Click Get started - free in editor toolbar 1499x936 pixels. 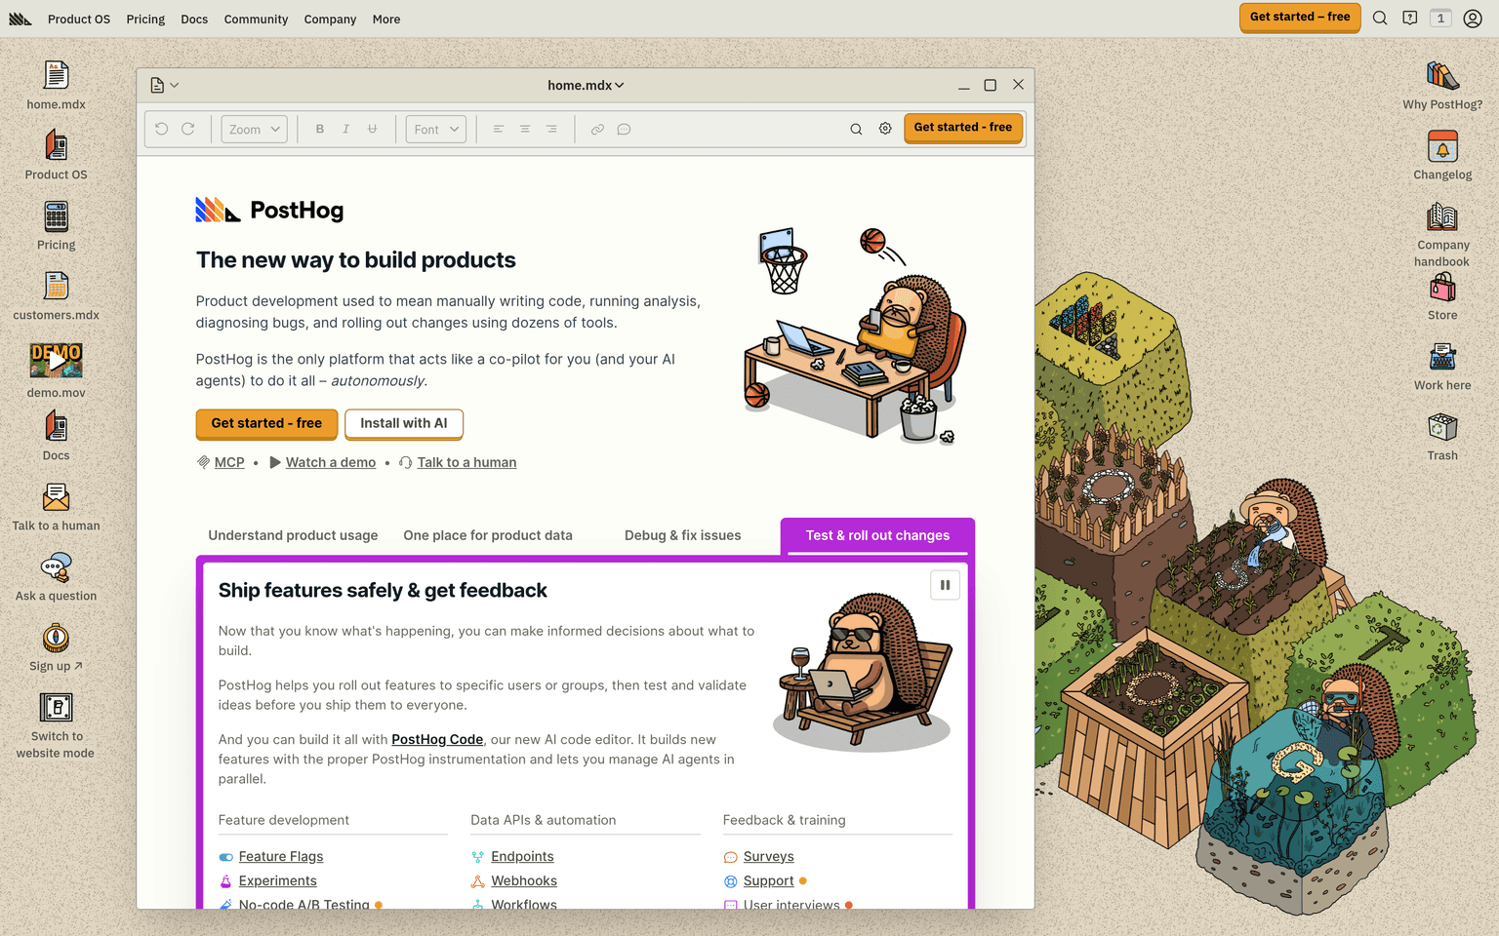point(963,128)
